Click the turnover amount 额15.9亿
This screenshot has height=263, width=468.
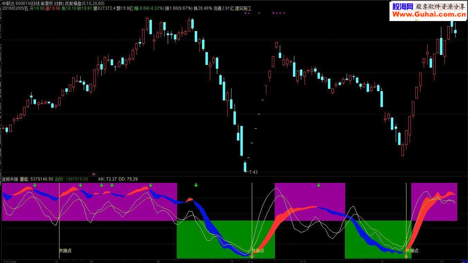[125, 8]
